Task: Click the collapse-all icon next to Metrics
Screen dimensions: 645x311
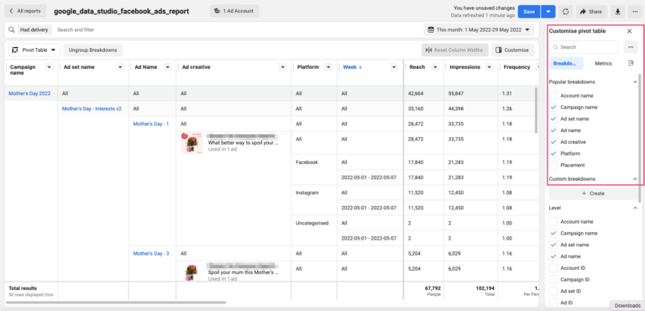Action: point(631,63)
